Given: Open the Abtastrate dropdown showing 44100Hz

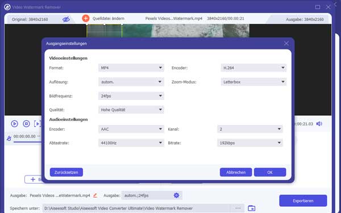Looking at the screenshot, I should 131,143.
